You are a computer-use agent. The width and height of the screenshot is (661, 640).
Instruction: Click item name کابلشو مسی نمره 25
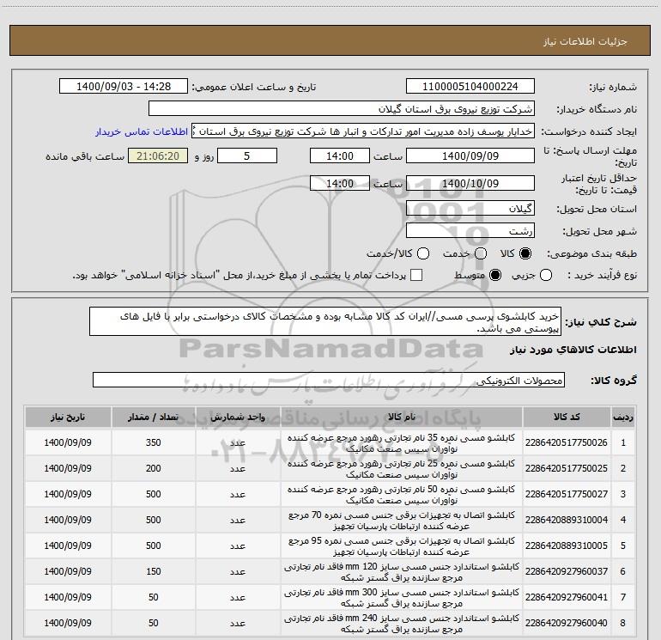pos(402,469)
